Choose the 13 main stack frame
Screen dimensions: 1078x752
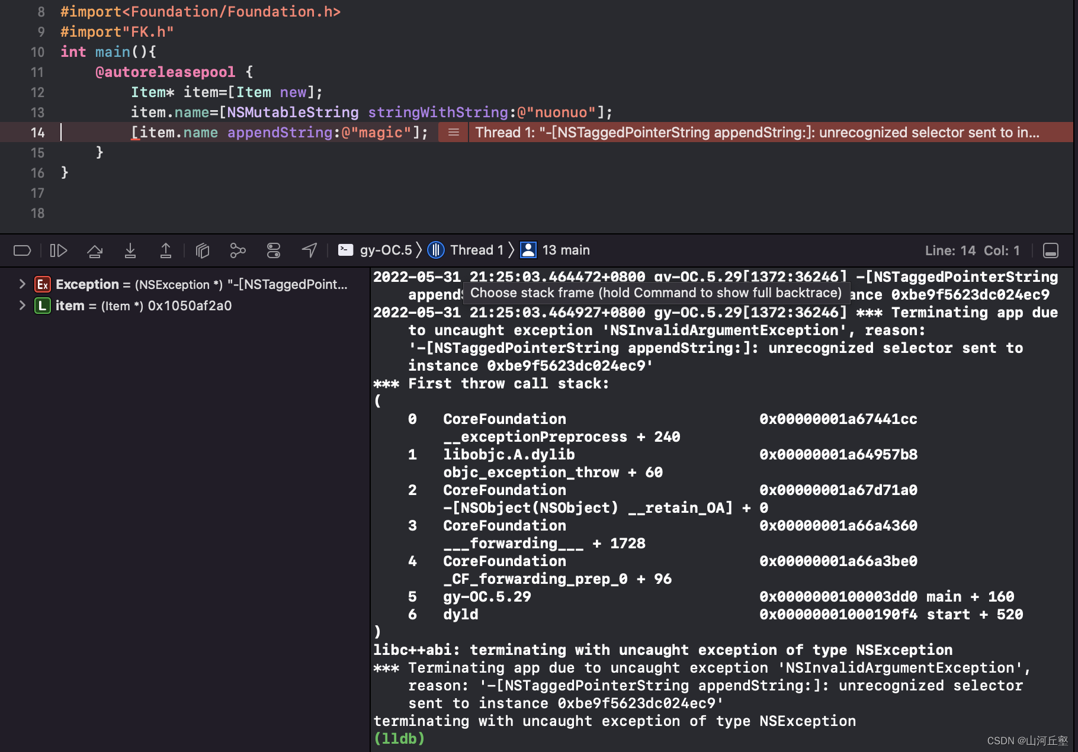tap(556, 250)
